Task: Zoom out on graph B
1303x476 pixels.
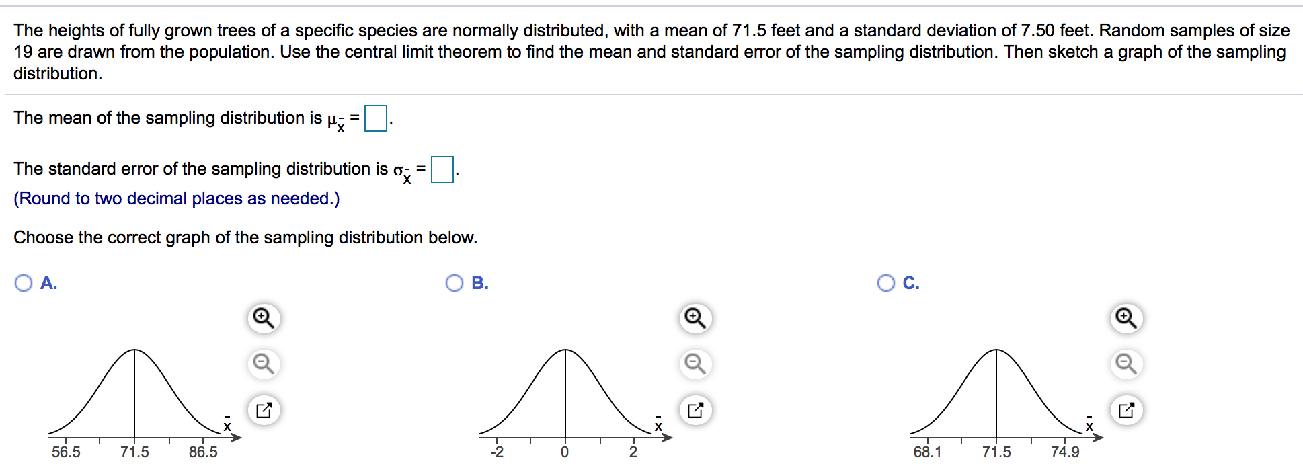Action: pyautogui.click(x=695, y=364)
